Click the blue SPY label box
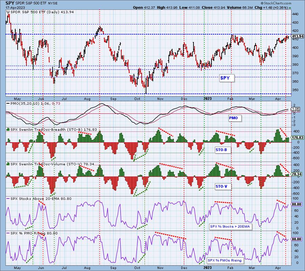Screen dimensions: 305x271 click(227, 78)
